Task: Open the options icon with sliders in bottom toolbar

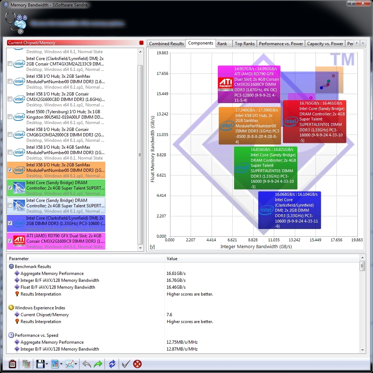Action: [12, 364]
